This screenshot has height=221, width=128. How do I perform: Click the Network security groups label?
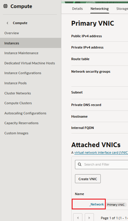click(91, 71)
